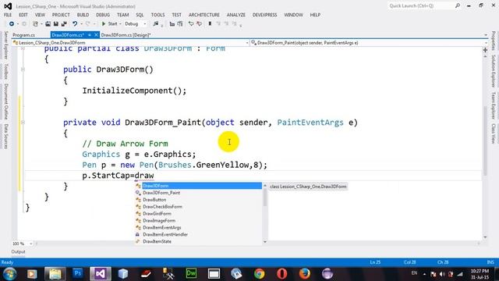
Task: Open the ARCHITECTURE menu
Action: pos(204,15)
